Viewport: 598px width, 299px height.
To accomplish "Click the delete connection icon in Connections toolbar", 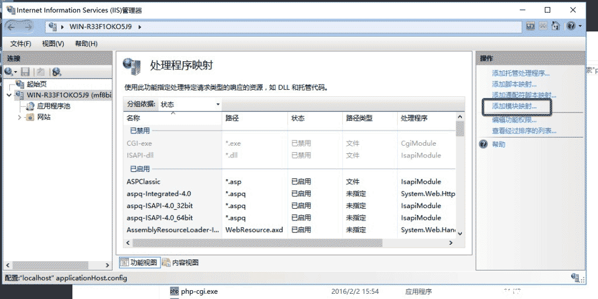I will (x=57, y=72).
